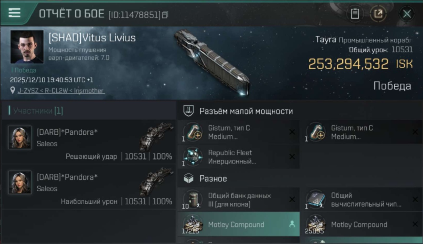This screenshot has width=423, height=244.
Task: Copy battle report ID with the copy icon
Action: pos(165,15)
